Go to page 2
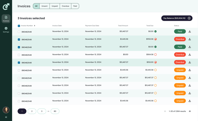The height and width of the screenshot is (121, 198). click(x=32, y=111)
